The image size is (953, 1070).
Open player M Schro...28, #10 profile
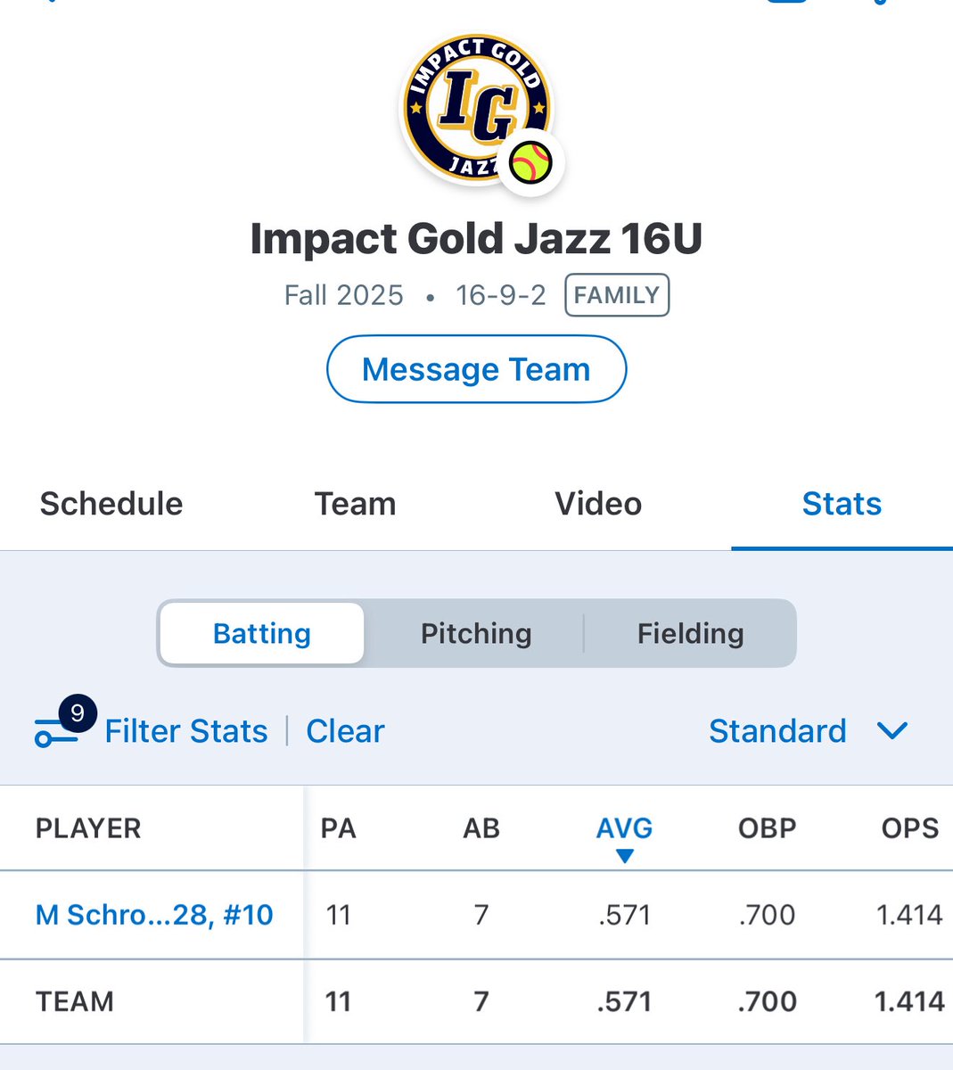(154, 915)
